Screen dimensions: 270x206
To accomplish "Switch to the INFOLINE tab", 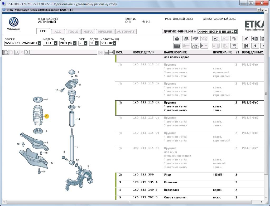I will pyautogui.click(x=105, y=32).
